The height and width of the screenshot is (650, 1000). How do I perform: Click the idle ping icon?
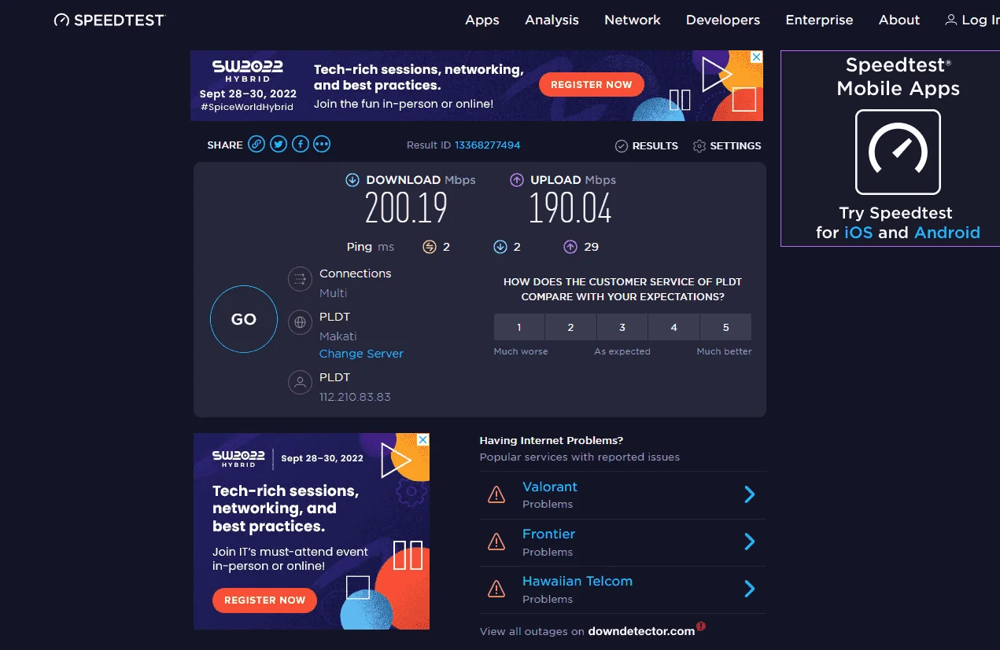click(x=429, y=247)
